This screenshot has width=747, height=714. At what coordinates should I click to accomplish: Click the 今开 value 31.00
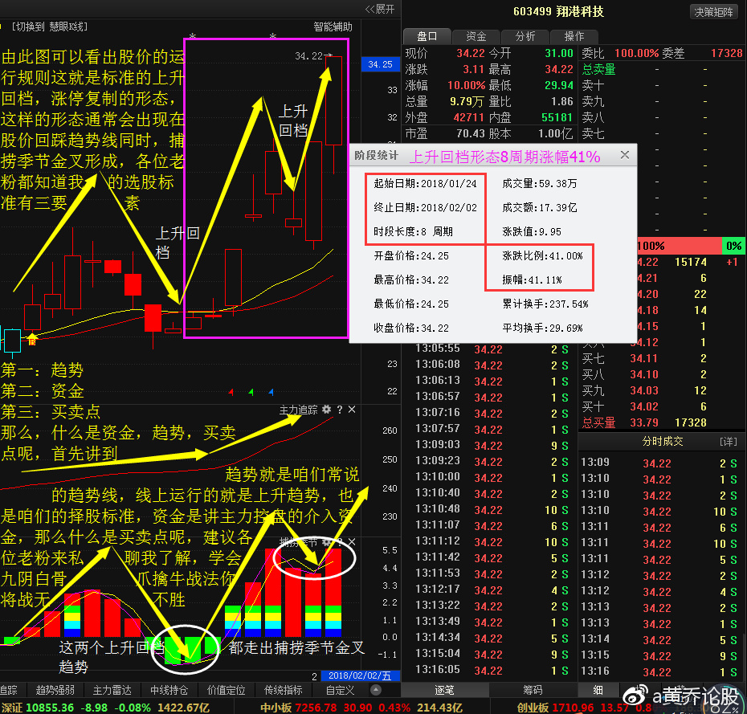(559, 53)
